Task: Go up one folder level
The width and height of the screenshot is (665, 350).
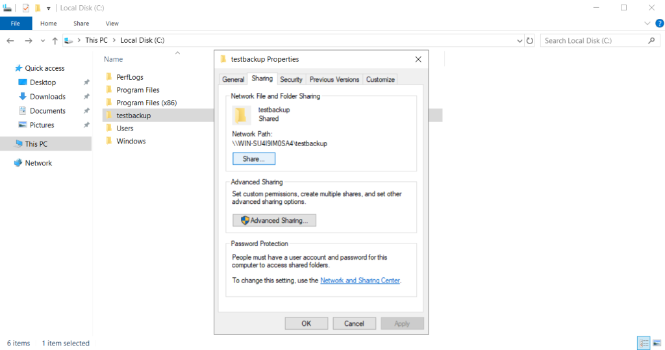Action: (x=55, y=41)
